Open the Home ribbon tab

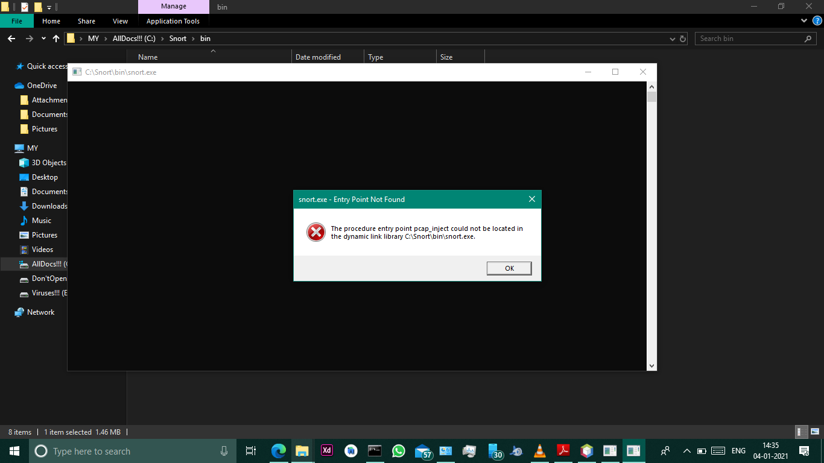click(x=51, y=21)
